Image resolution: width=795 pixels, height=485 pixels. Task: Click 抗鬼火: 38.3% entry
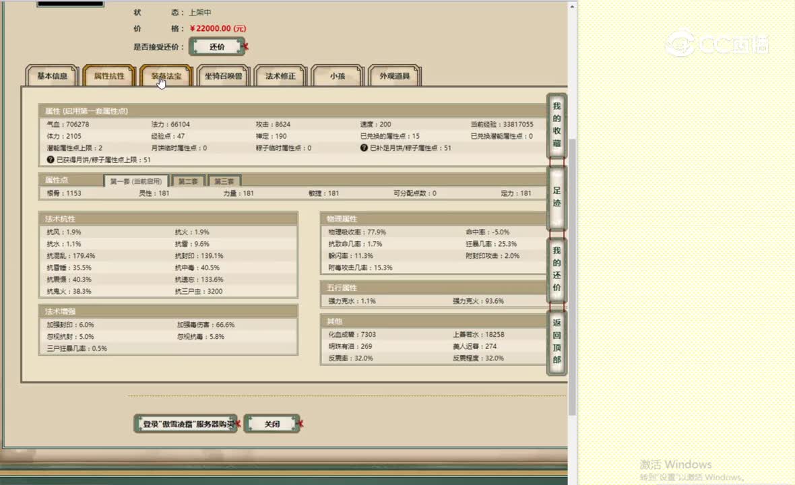coord(69,292)
